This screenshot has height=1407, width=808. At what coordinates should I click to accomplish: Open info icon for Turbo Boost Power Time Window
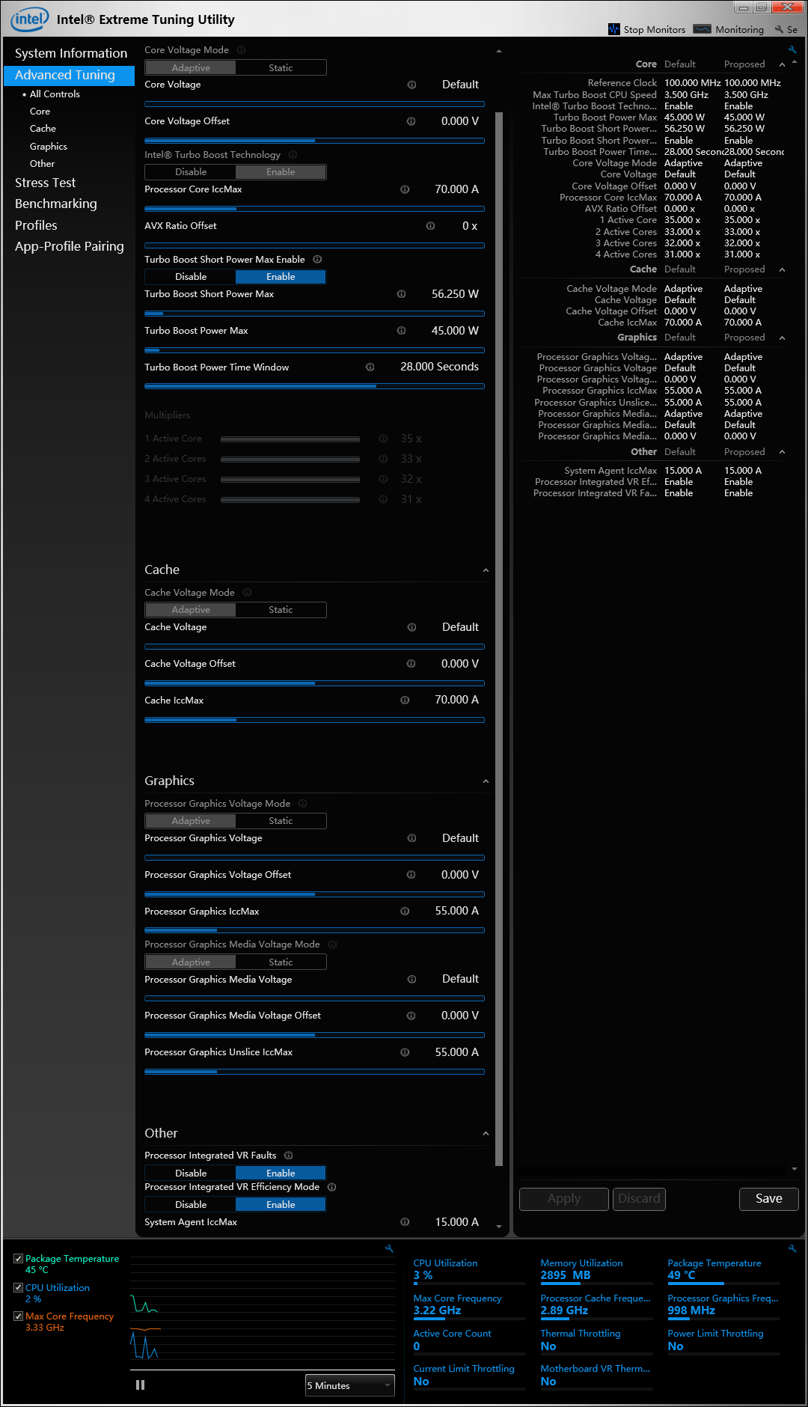(370, 367)
